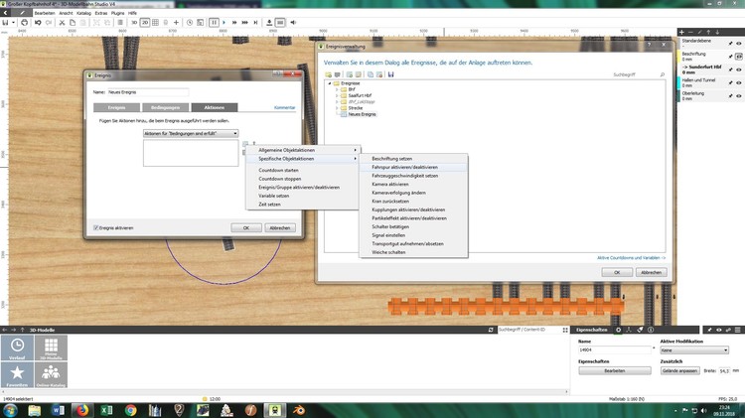The image size is (745, 418).
Task: Move layer down with arrow icon
Action: 717,33
